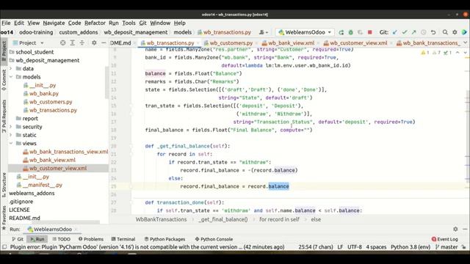Image resolution: width=470 pixels, height=264 pixels.
Task: Open the File menu
Action: point(6,23)
